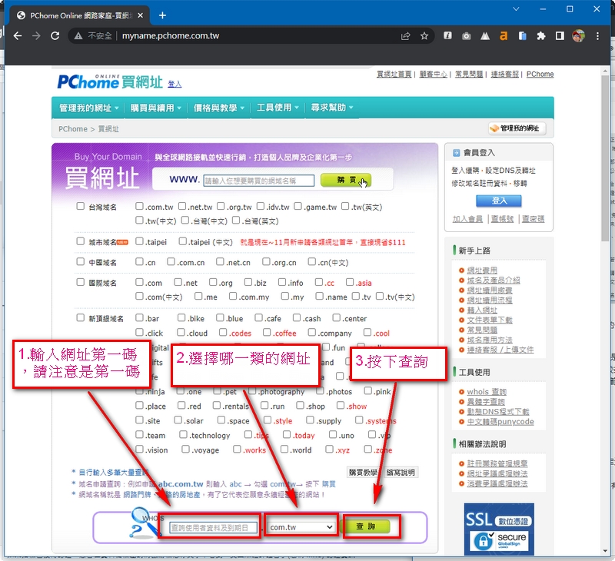The height and width of the screenshot is (561, 615).
Task: Toggle the browser side panel icon
Action: pyautogui.click(x=560, y=35)
